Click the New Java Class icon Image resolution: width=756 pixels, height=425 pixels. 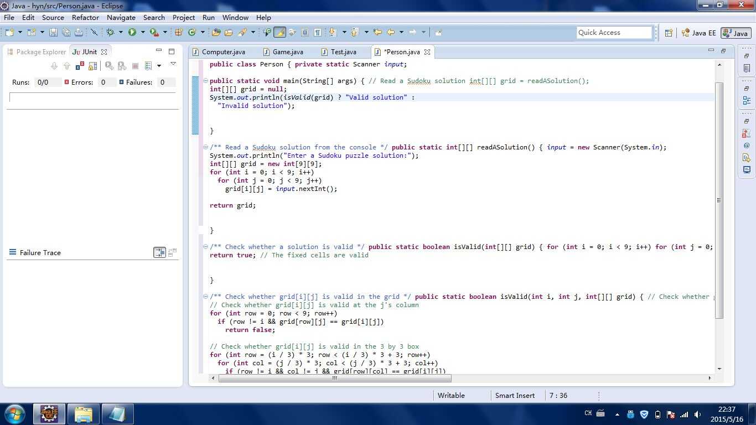point(192,33)
